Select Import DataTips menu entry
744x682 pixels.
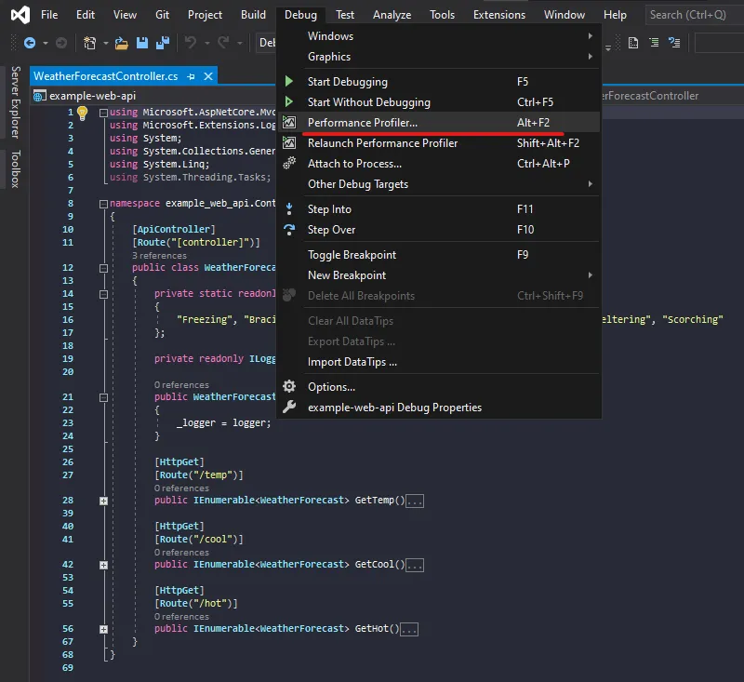(x=438, y=362)
